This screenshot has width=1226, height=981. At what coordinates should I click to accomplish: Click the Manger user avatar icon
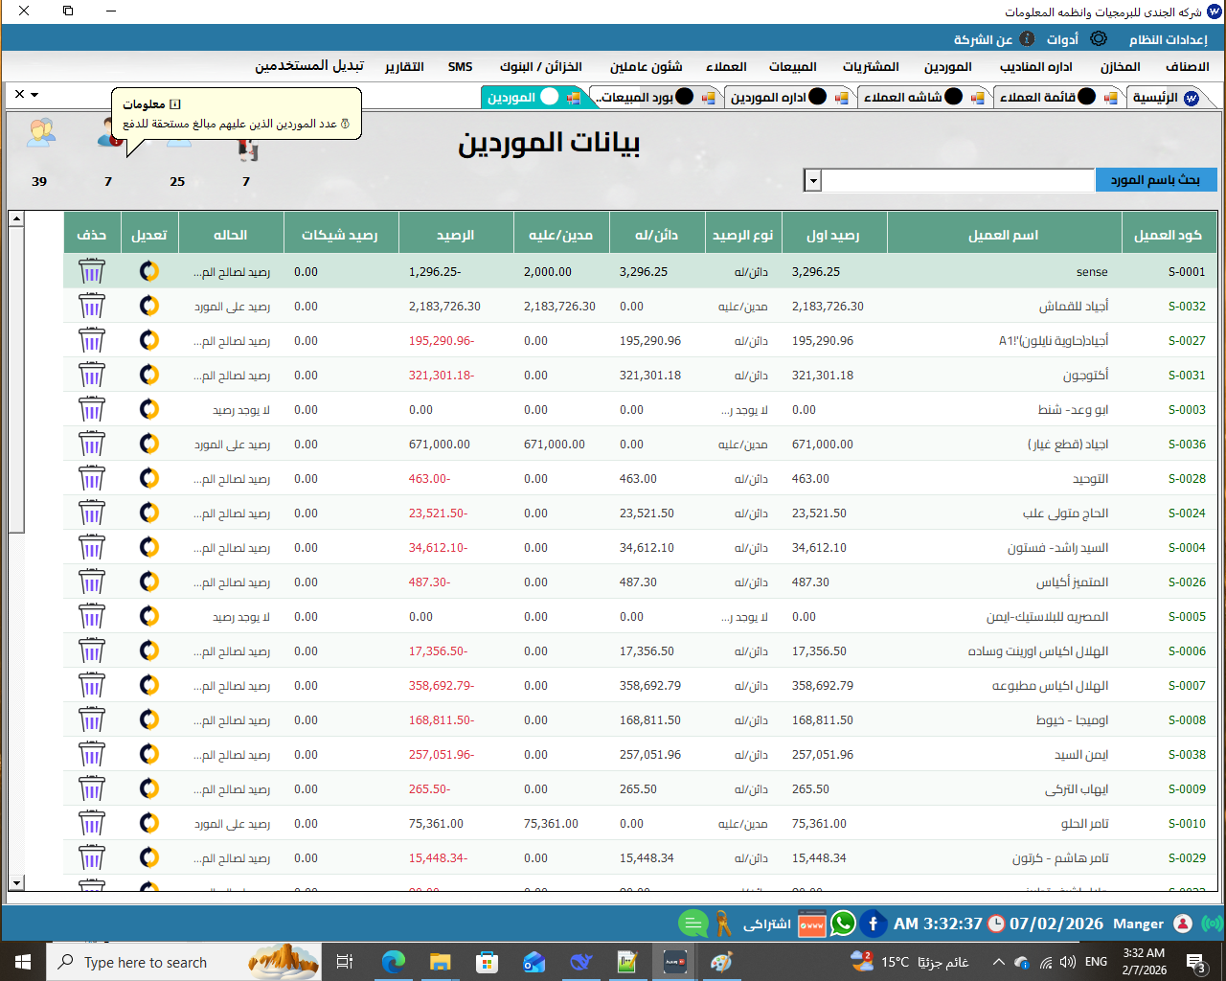click(x=1183, y=924)
